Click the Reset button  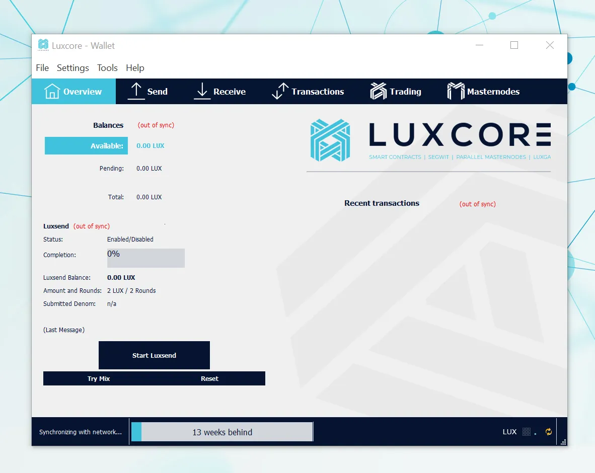209,378
